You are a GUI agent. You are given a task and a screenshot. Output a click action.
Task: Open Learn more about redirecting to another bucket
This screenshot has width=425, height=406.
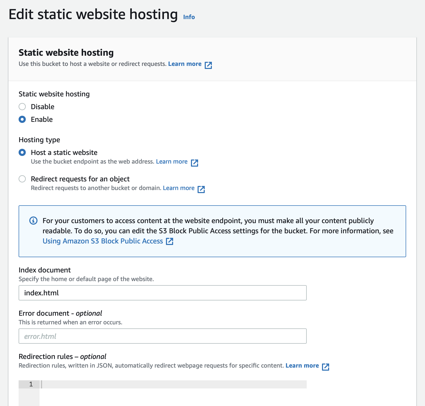(x=179, y=188)
